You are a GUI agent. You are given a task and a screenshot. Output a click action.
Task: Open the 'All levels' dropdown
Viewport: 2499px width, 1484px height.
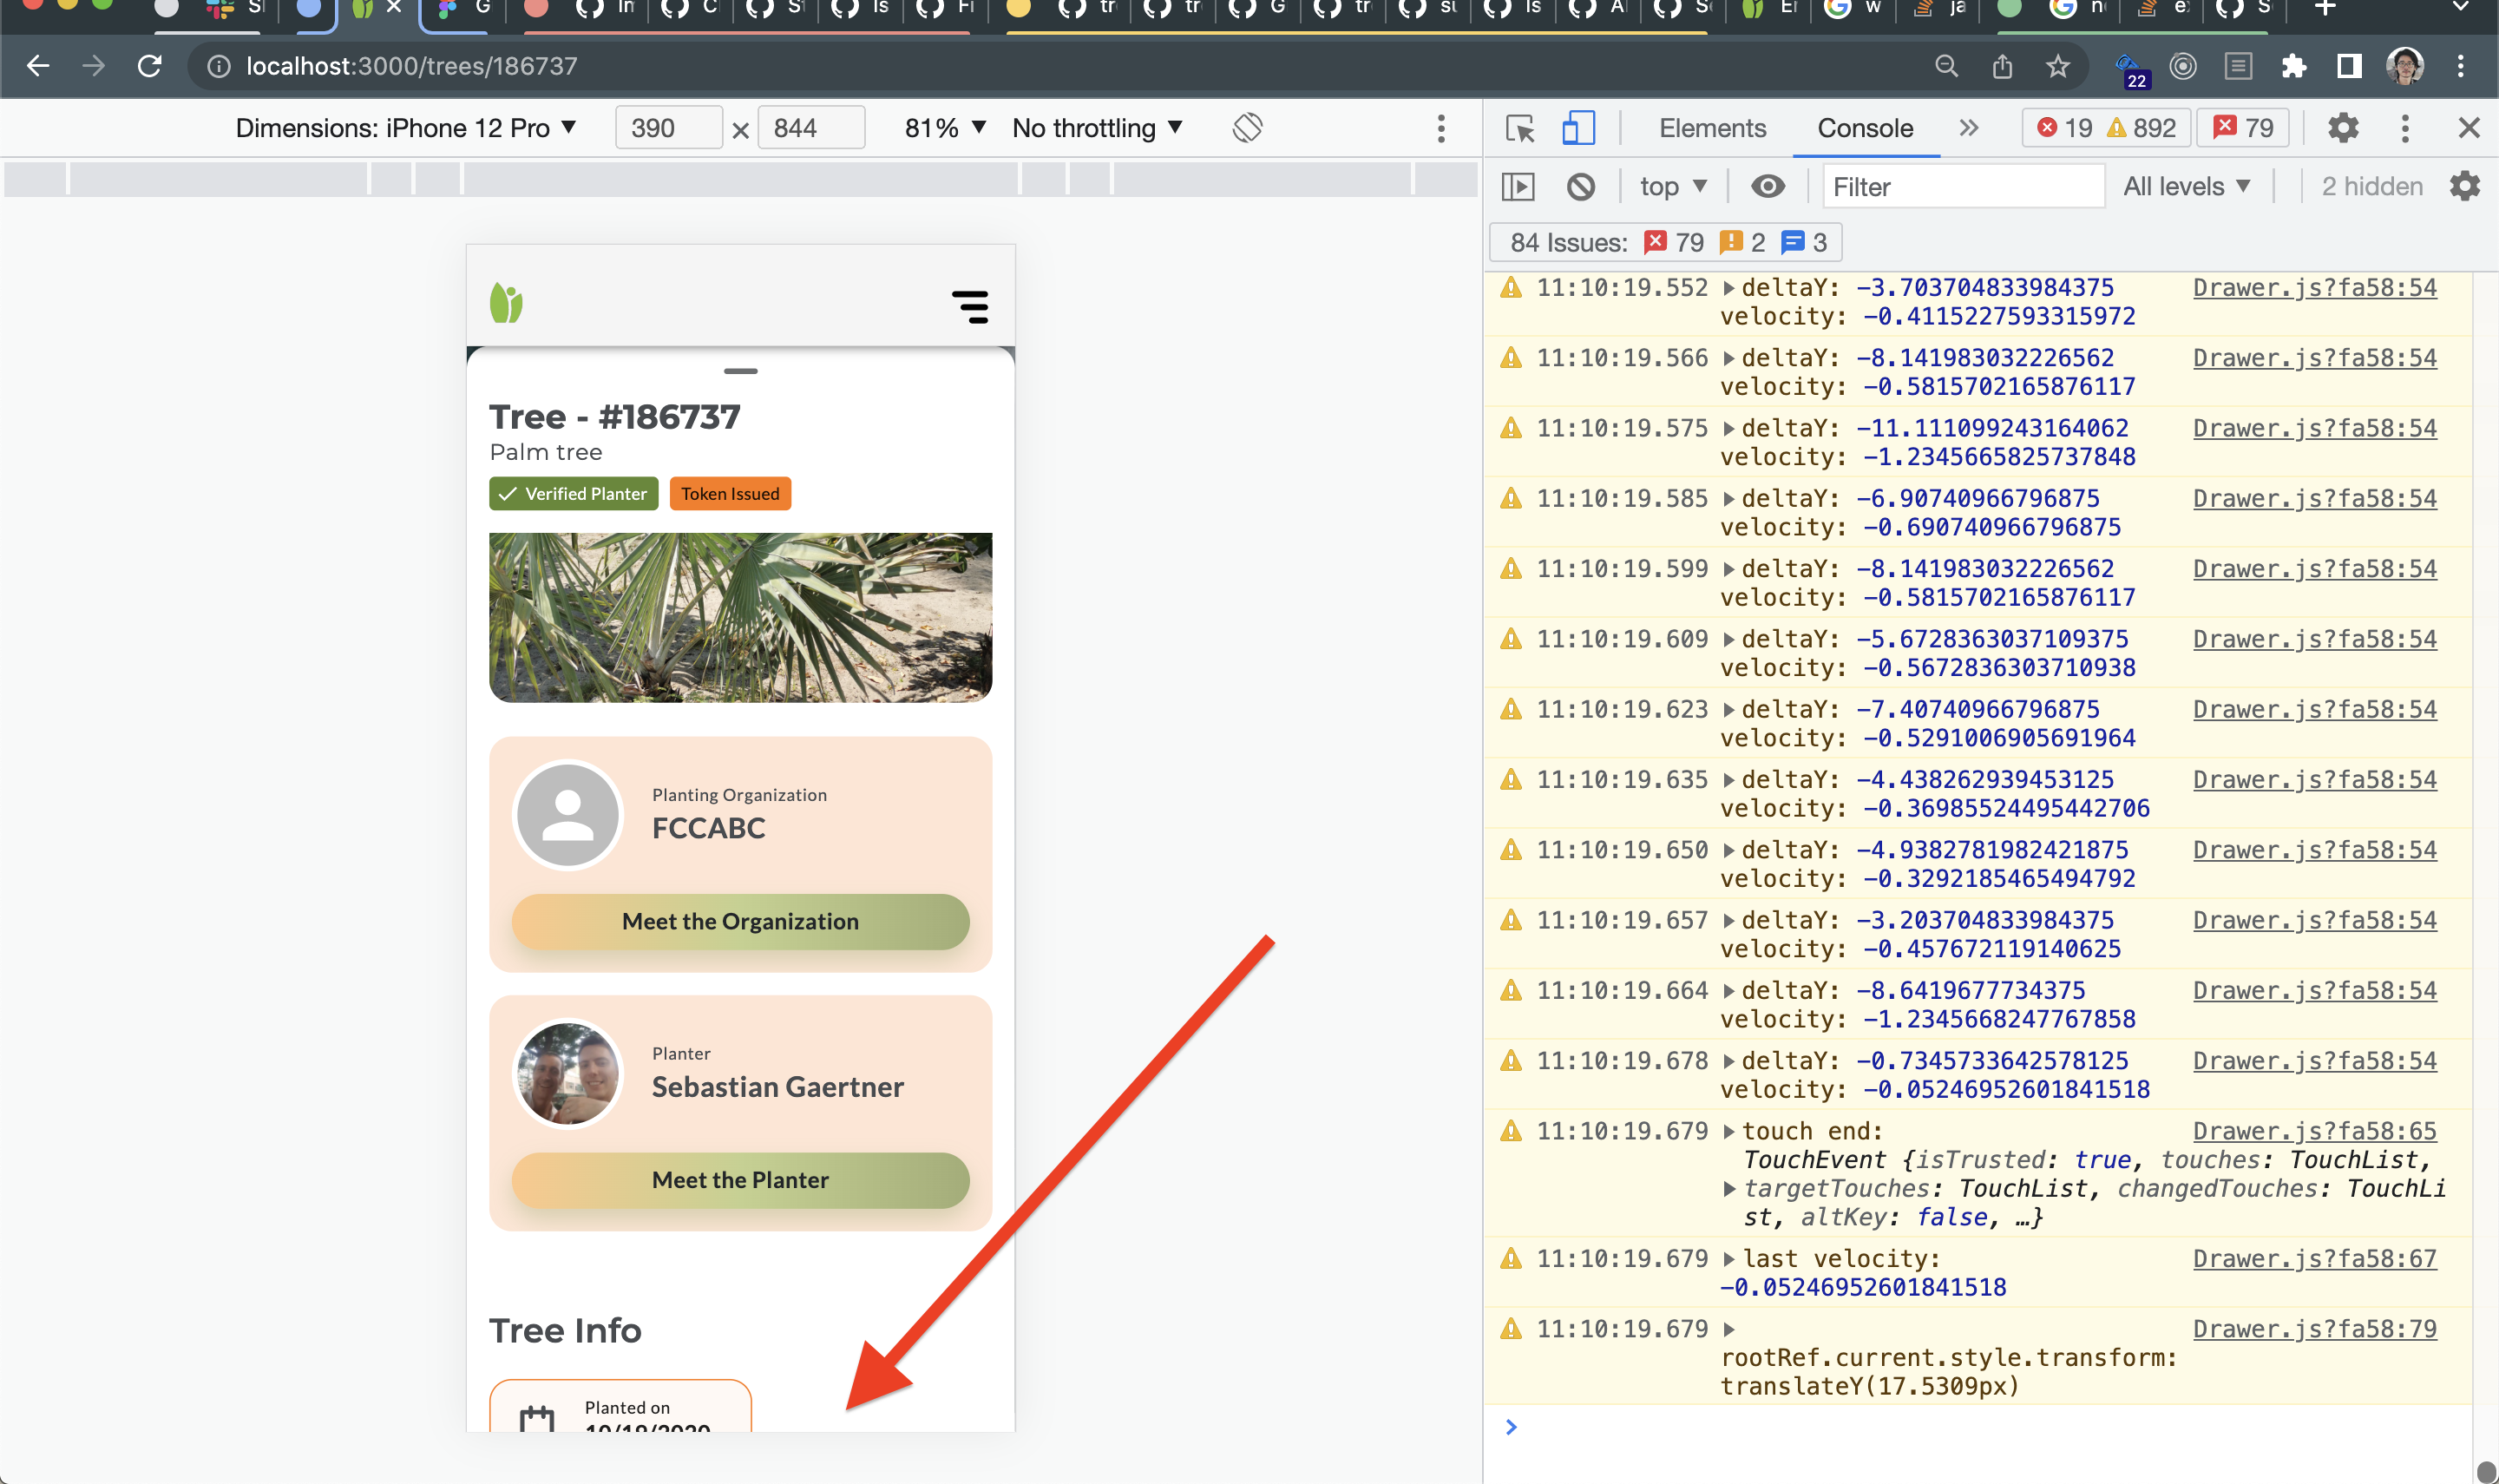tap(2187, 186)
